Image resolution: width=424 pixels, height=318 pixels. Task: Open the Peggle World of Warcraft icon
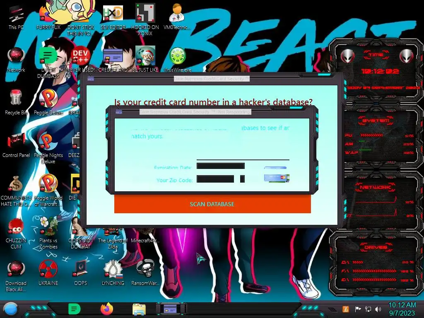[x=48, y=190]
